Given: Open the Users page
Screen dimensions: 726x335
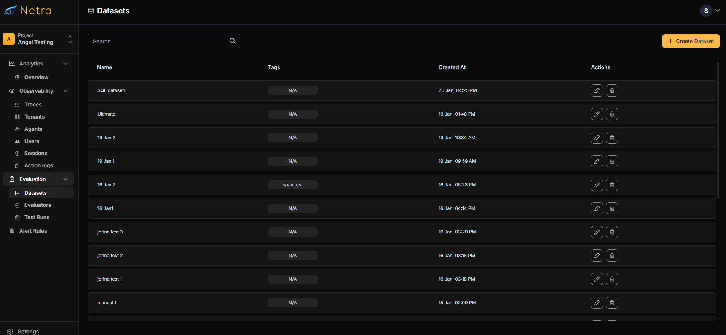Looking at the screenshot, I should click(x=32, y=141).
